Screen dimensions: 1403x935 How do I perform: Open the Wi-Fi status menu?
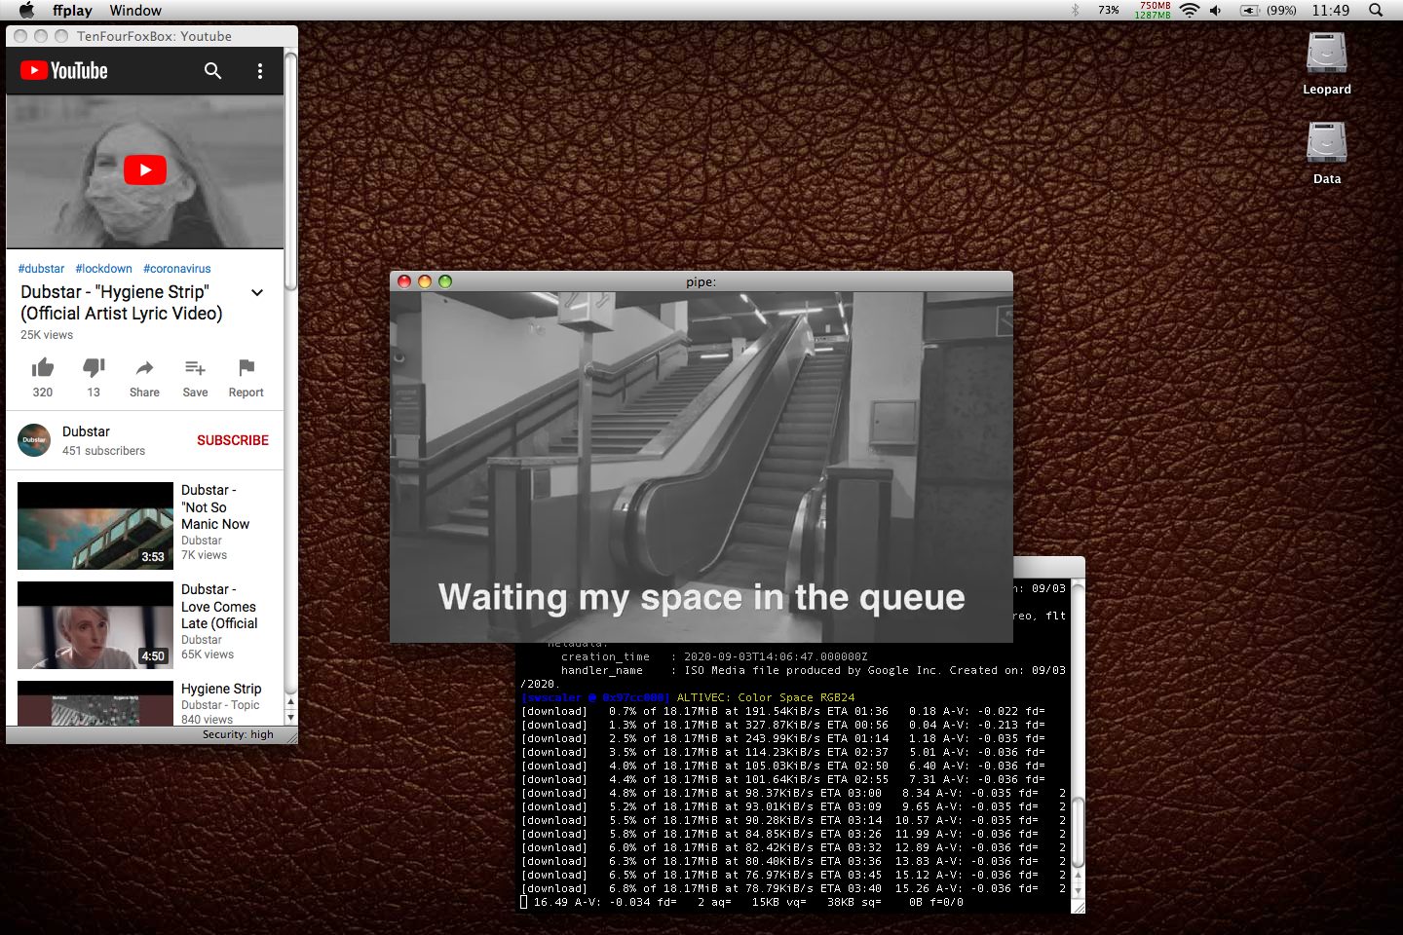1190,10
